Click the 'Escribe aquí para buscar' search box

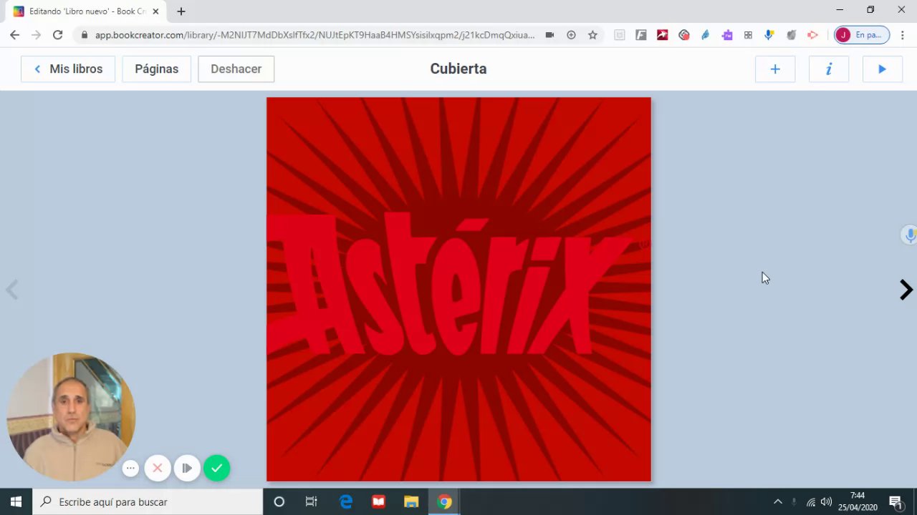click(x=148, y=502)
